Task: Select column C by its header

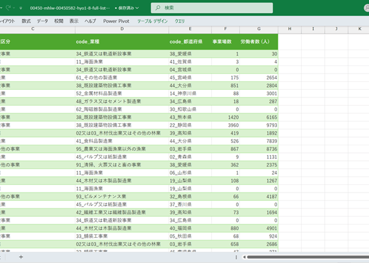Action: [33, 29]
